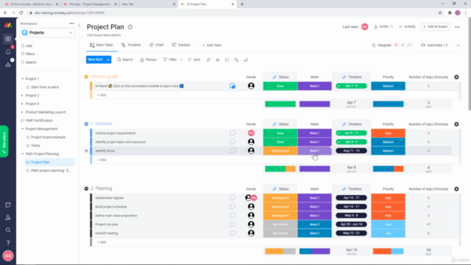Open the inbox icon in left rail

(8, 64)
